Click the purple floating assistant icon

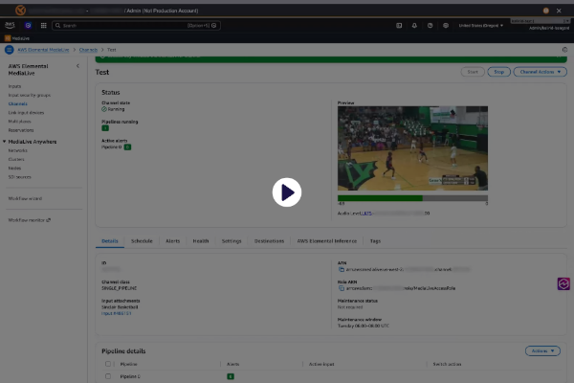tap(563, 283)
